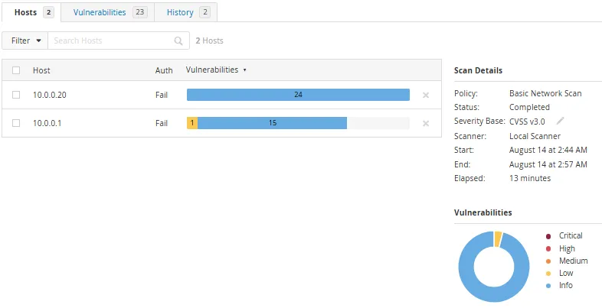Click the High severity legend dot
Screen dimensions: 602x308
click(548, 249)
